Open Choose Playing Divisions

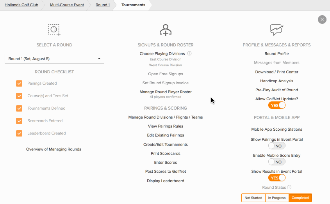click(x=162, y=53)
